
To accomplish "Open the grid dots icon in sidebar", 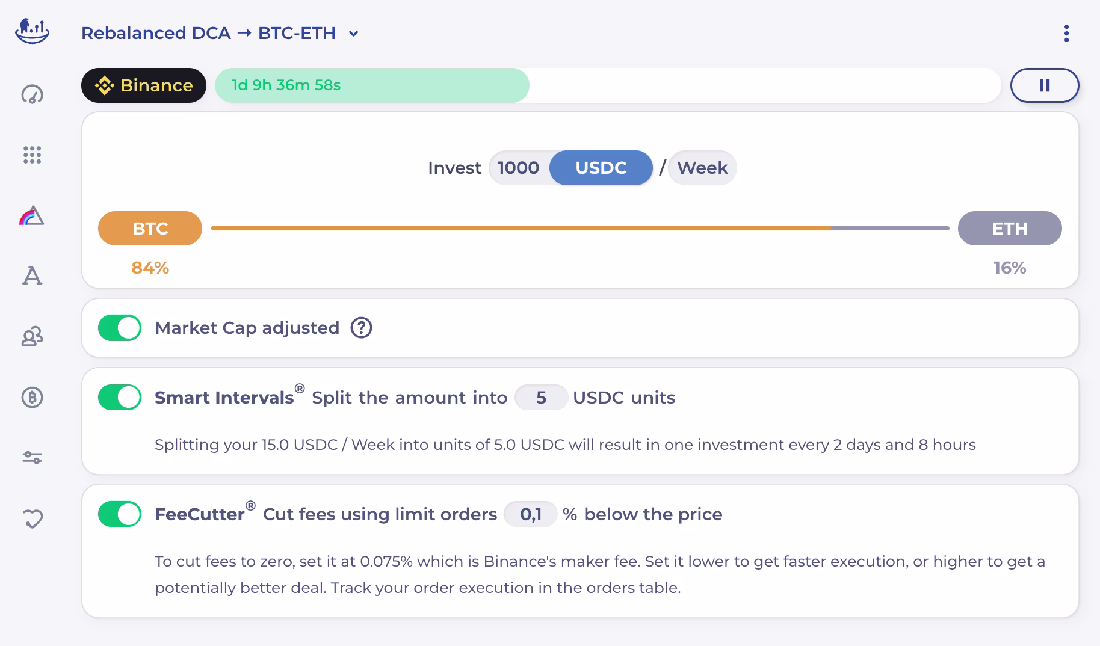I will click(x=32, y=155).
